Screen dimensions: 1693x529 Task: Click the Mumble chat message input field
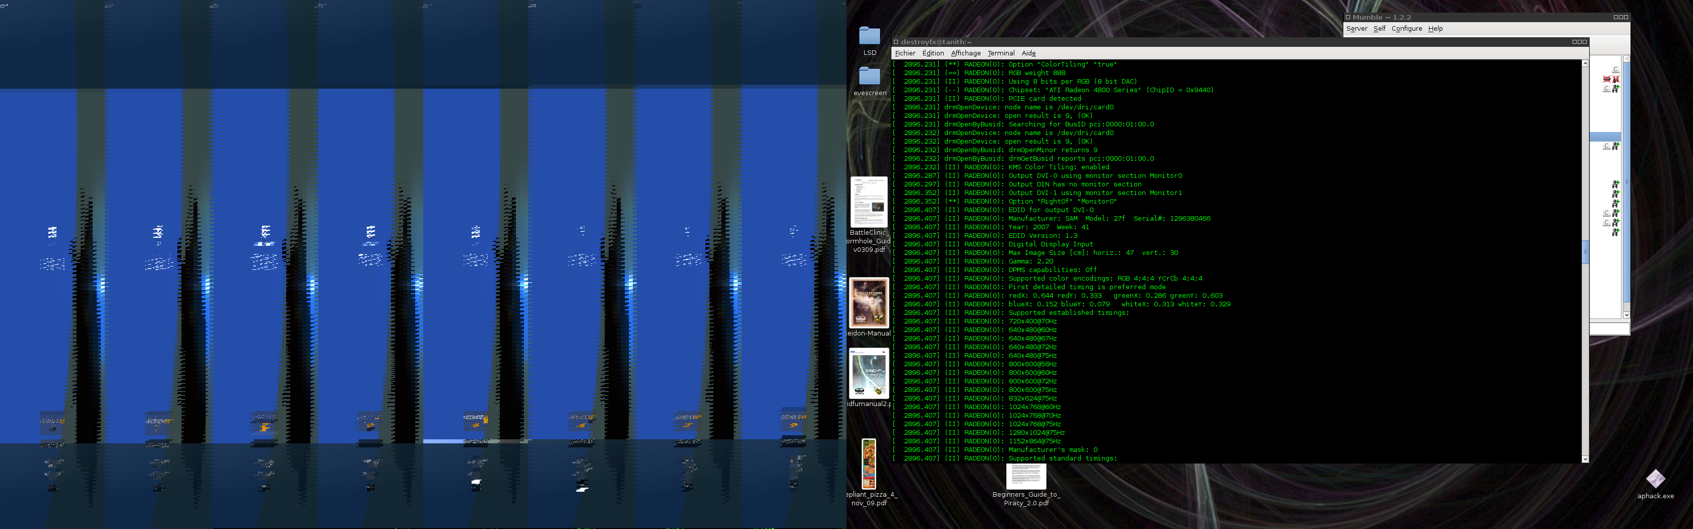1609,328
